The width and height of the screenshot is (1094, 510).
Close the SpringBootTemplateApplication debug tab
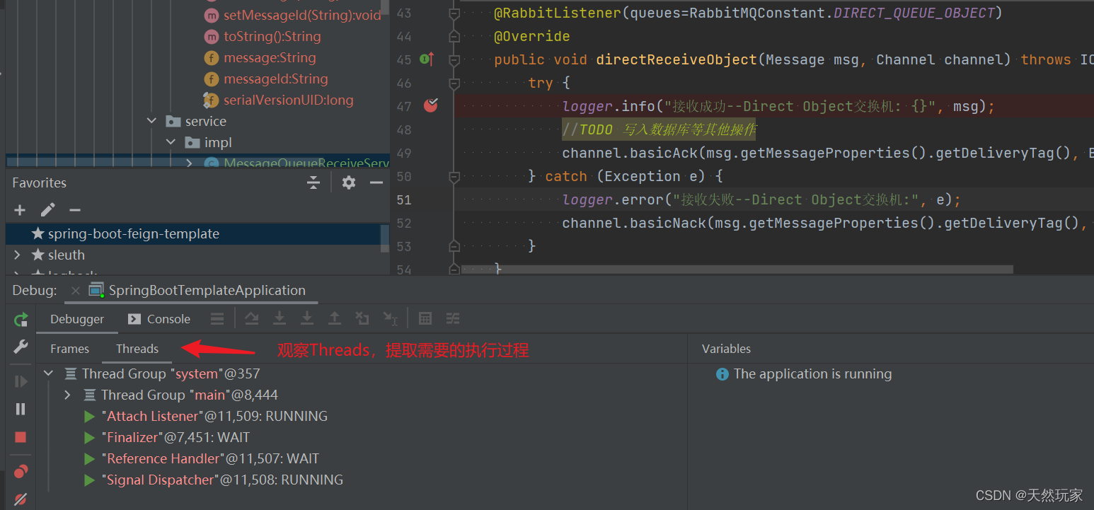pos(76,291)
